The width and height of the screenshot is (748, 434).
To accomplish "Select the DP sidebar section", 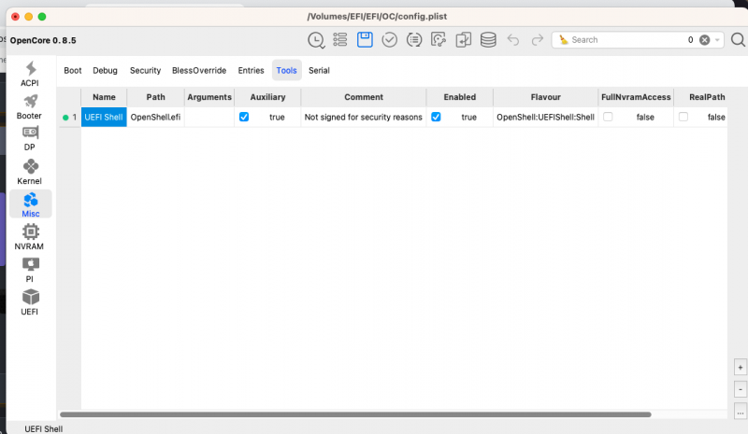I will [x=30, y=139].
